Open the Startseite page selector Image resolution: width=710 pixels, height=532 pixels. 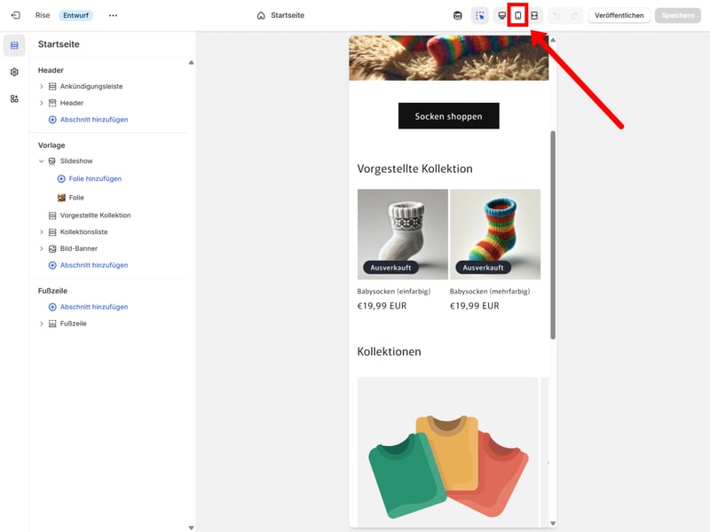[x=280, y=15]
